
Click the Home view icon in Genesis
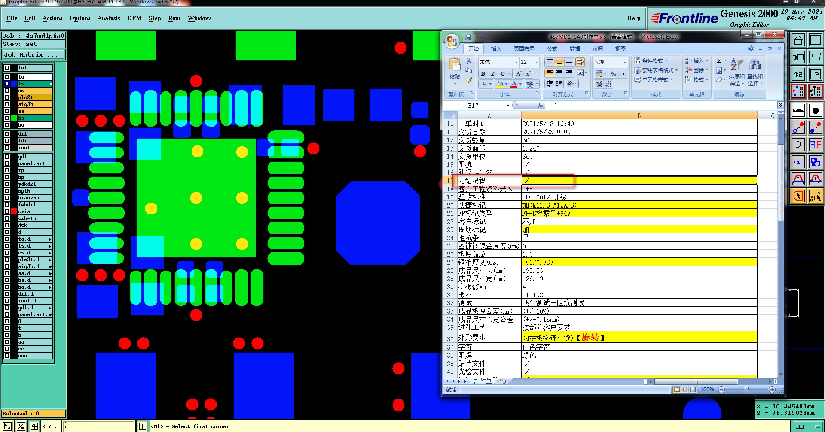tap(798, 40)
